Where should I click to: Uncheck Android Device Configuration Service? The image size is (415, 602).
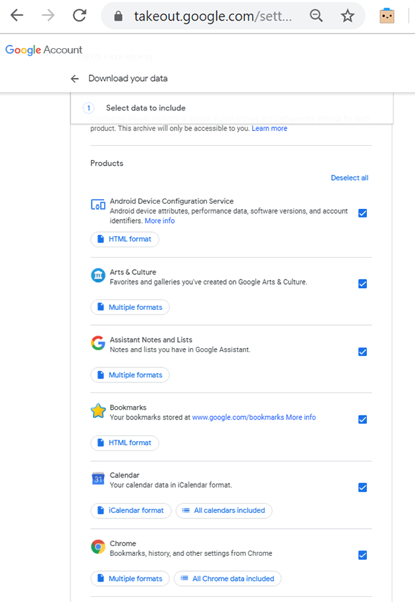pos(362,213)
